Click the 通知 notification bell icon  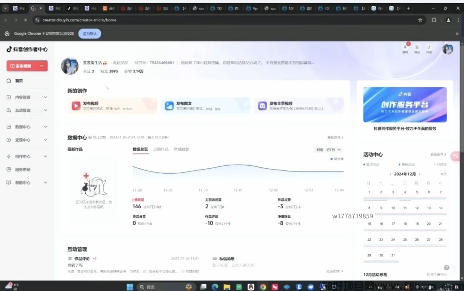coord(405,47)
